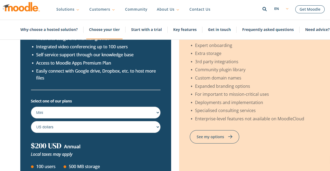Screen dimensions: 330x171
Task: Click the Extra storage item
Action: (x=208, y=53)
